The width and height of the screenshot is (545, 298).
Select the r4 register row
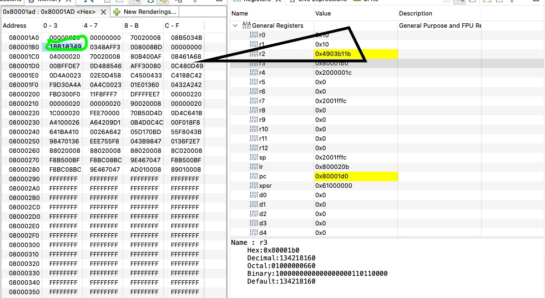click(x=387, y=73)
